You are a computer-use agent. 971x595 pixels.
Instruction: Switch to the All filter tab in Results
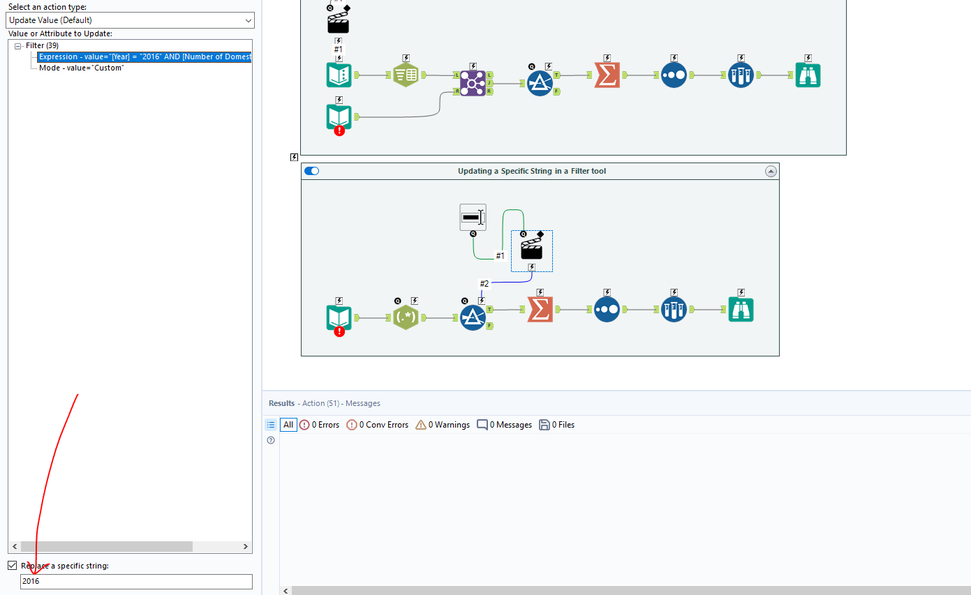click(x=288, y=425)
